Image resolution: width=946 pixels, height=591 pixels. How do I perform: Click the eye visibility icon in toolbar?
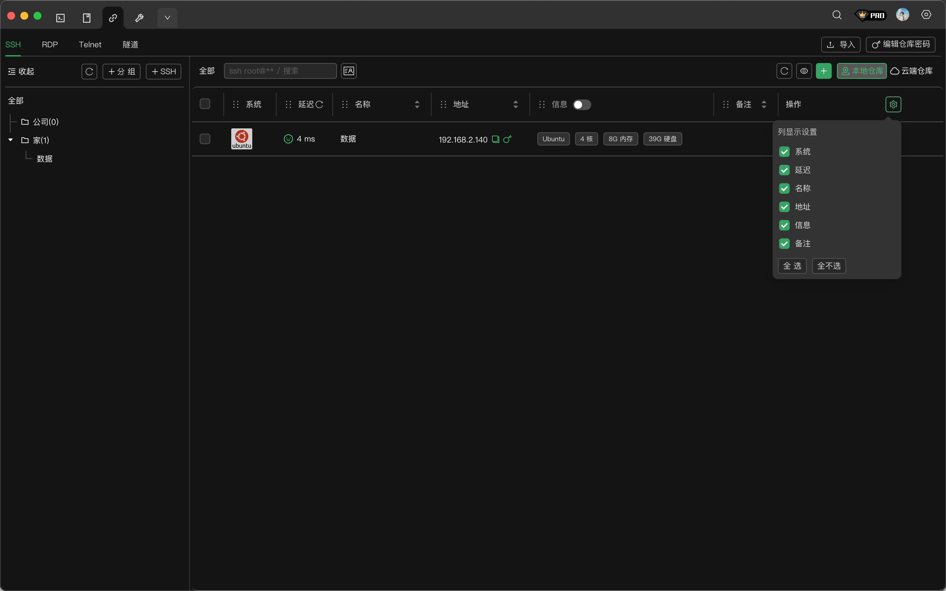804,71
